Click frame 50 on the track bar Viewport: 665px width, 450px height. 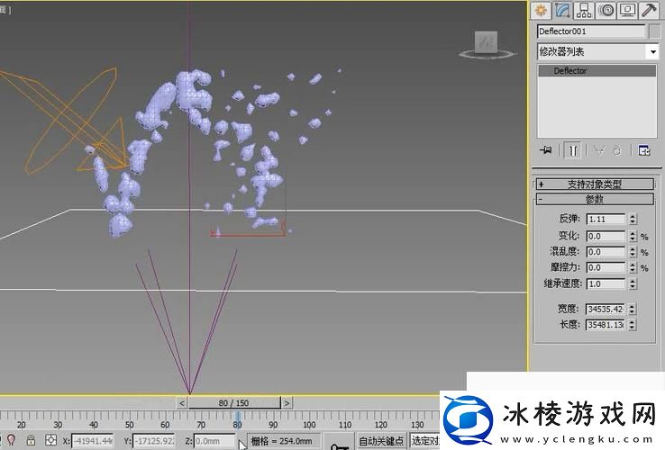click(130, 424)
